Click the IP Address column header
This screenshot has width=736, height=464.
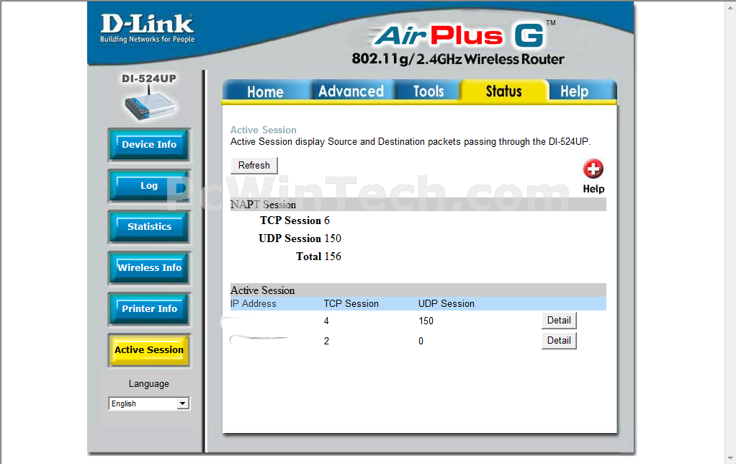tap(253, 304)
